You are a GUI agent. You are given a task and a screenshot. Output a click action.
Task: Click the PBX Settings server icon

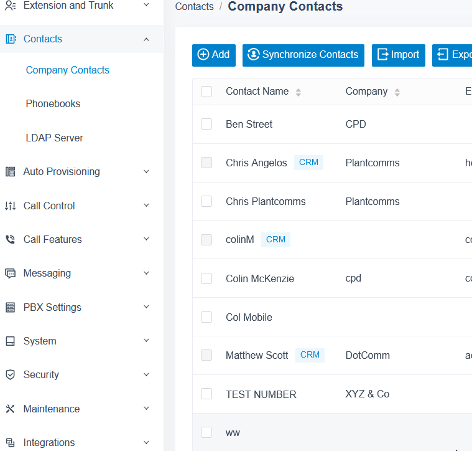[x=10, y=307]
